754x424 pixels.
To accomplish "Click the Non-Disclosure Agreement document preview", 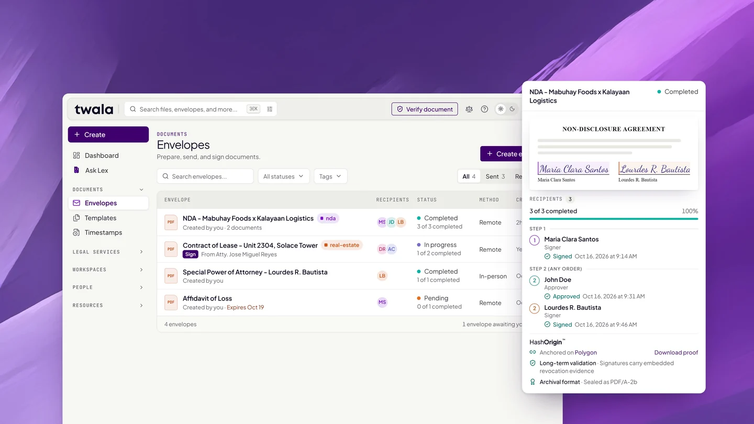I will [x=614, y=153].
